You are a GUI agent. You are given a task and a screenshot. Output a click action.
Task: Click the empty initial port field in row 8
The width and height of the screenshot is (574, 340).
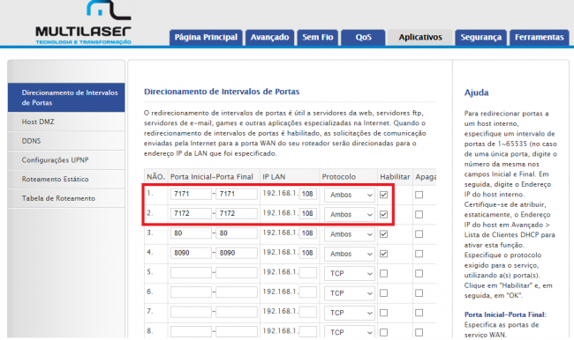(191, 331)
